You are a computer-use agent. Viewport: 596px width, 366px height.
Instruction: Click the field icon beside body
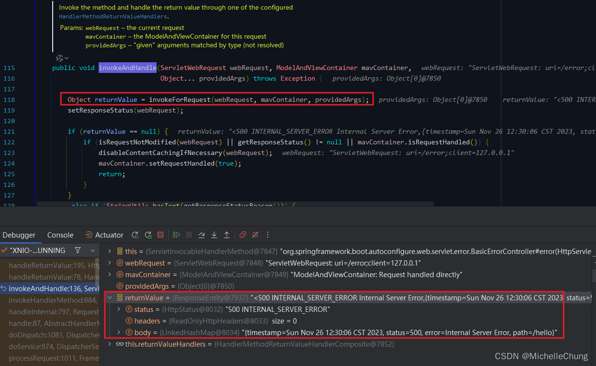[x=129, y=333]
